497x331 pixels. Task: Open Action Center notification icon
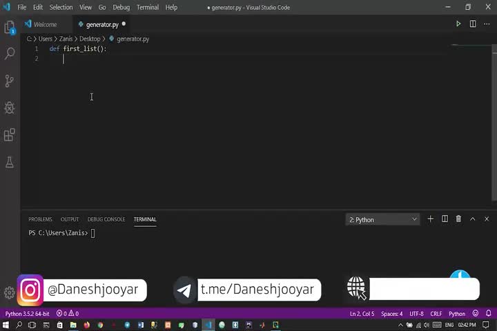pos(485,325)
